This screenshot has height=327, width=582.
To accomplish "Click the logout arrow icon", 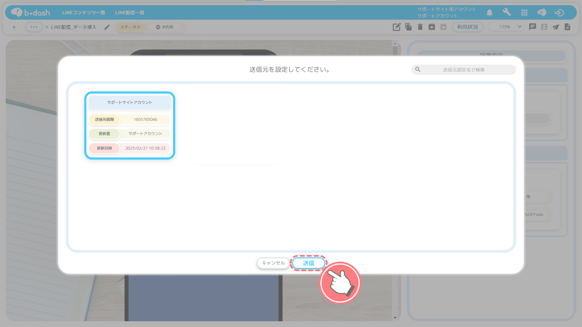I will click(559, 12).
